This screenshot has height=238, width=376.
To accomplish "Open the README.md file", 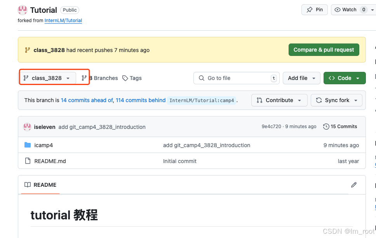I will coord(50,161).
